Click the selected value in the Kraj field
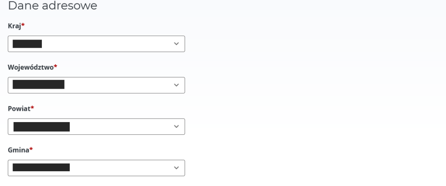The width and height of the screenshot is (446, 186). click(27, 44)
